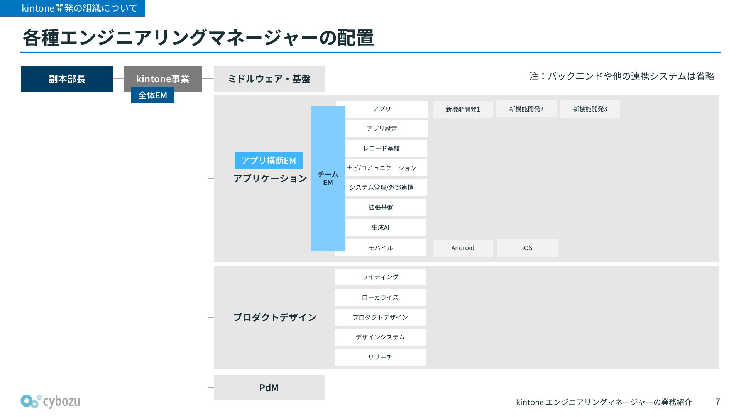Select the note about バックエンド omitted
The image size is (741, 417).
622,76
